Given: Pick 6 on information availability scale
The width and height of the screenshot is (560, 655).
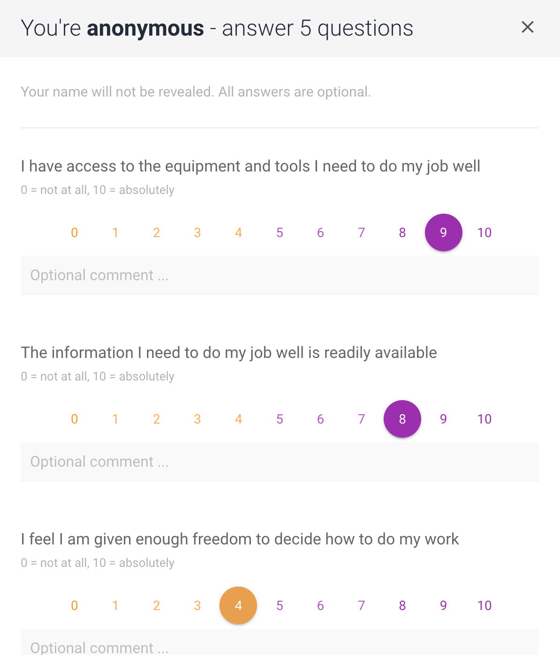Looking at the screenshot, I should pyautogui.click(x=320, y=419).
